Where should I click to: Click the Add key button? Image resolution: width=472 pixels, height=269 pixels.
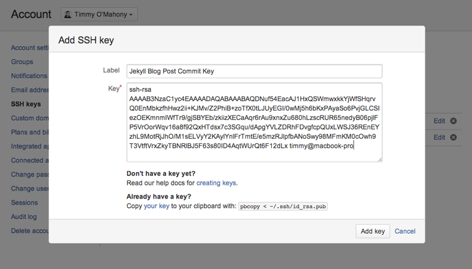(373, 231)
